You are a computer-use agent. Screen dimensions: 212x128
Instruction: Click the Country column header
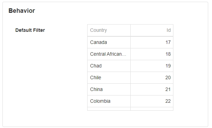(x=109, y=30)
